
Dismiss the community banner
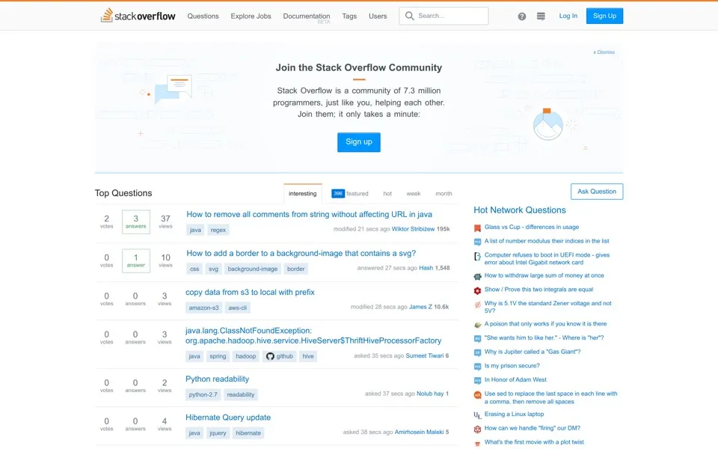click(604, 52)
